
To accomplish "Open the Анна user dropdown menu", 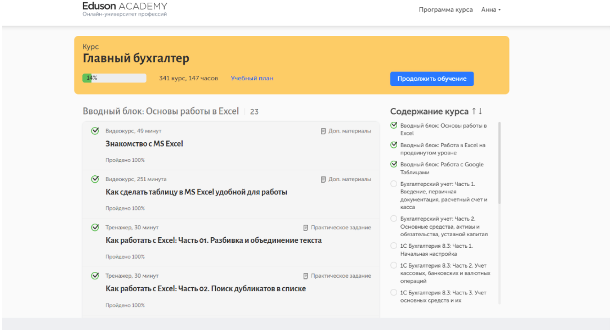I will pyautogui.click(x=491, y=10).
